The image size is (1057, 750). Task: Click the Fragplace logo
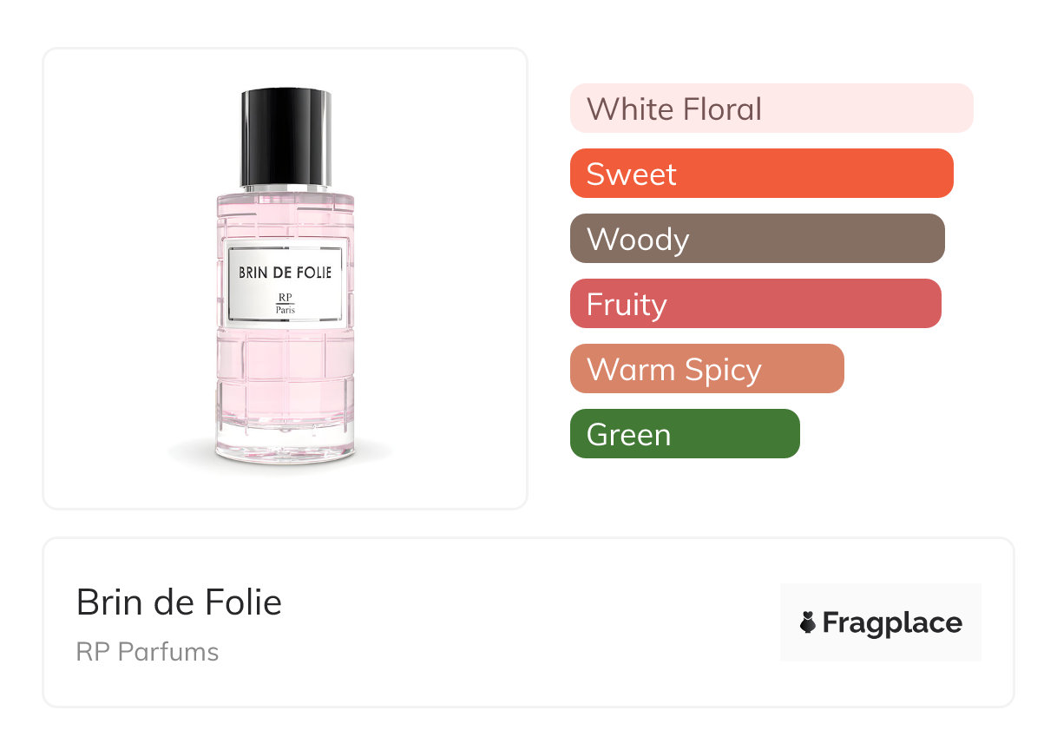(880, 622)
